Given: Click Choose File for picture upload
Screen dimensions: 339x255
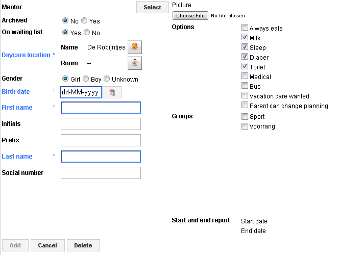Looking at the screenshot, I should 190,16.
